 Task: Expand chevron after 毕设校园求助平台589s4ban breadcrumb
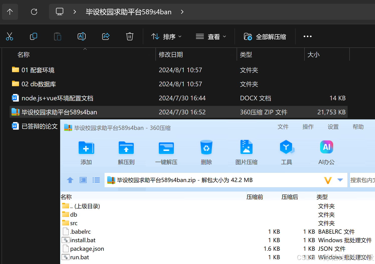[182, 12]
